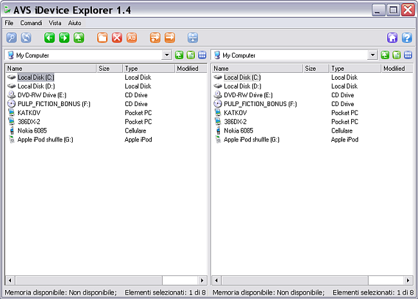Click the right panel's blue grid view icon
418x299 pixels.
[x=408, y=55]
